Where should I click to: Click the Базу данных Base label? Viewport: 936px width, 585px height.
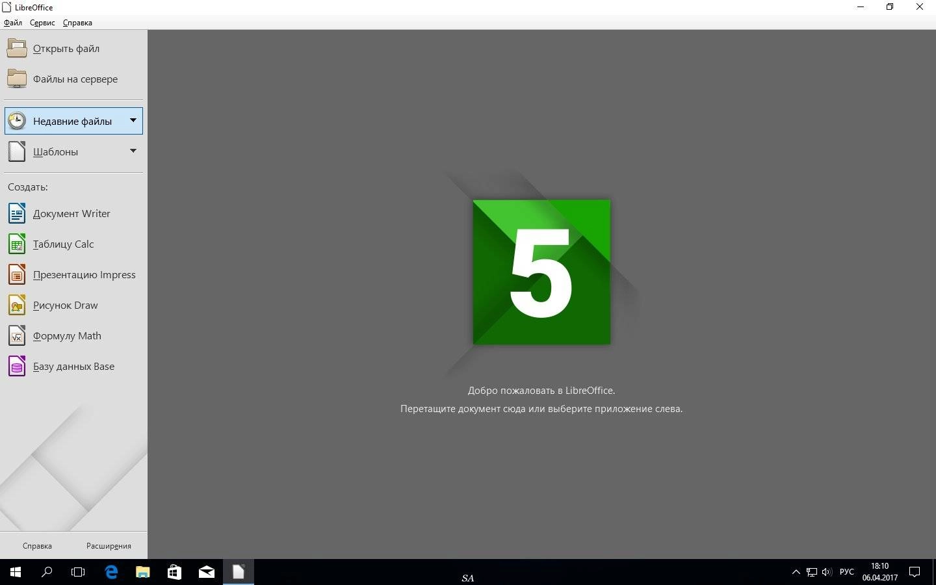[73, 367]
